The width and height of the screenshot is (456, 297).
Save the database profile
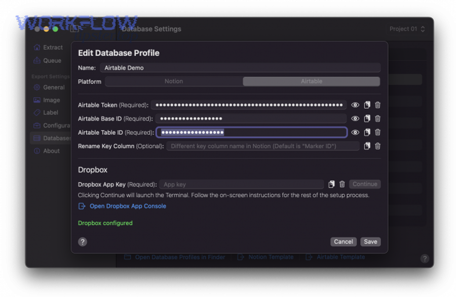tap(370, 241)
